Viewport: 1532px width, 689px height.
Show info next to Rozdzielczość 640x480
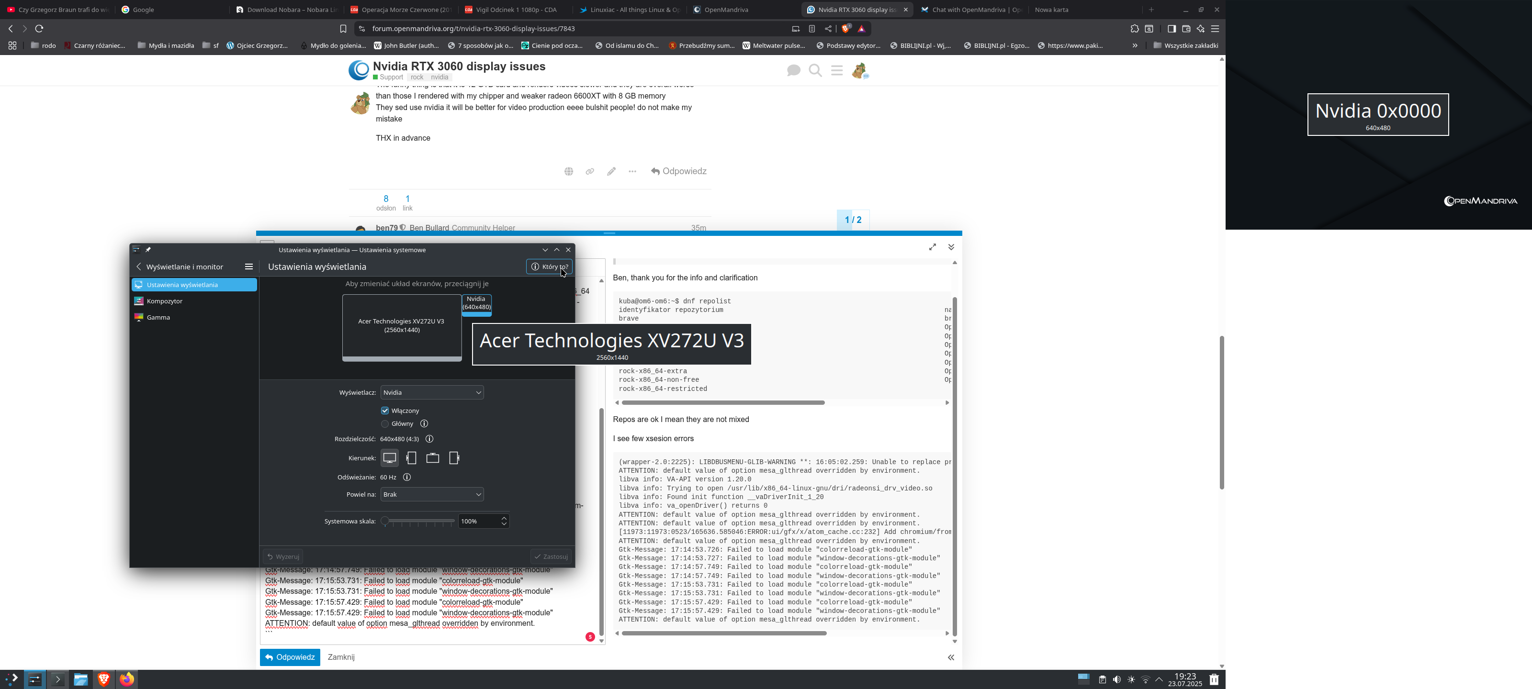click(429, 439)
